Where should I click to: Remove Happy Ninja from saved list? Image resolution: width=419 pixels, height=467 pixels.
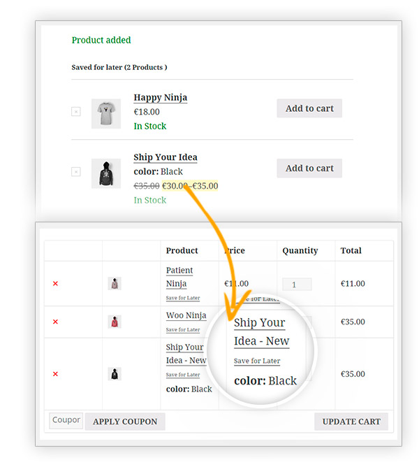[x=75, y=112]
